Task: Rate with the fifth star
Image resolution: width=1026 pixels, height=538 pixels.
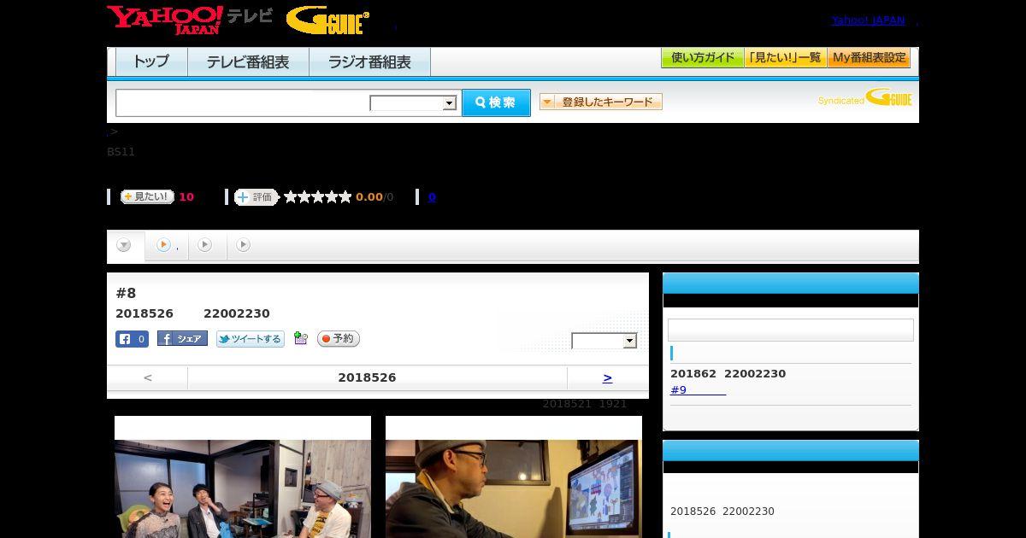Action: (x=345, y=197)
